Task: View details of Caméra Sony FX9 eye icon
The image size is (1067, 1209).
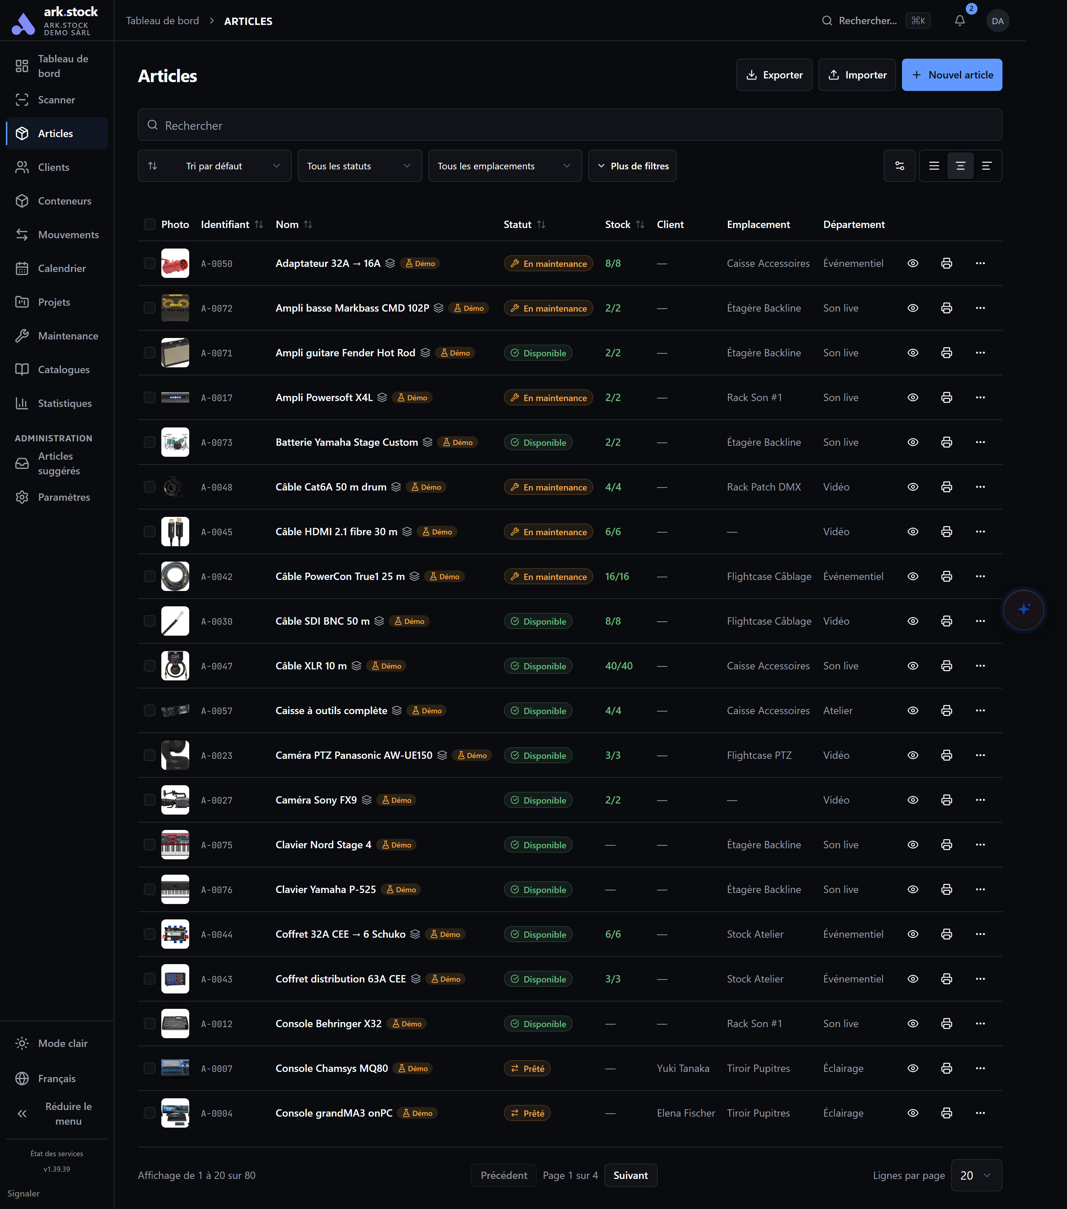Action: tap(913, 800)
